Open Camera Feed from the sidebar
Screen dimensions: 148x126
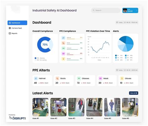pyautogui.click(x=15, y=28)
